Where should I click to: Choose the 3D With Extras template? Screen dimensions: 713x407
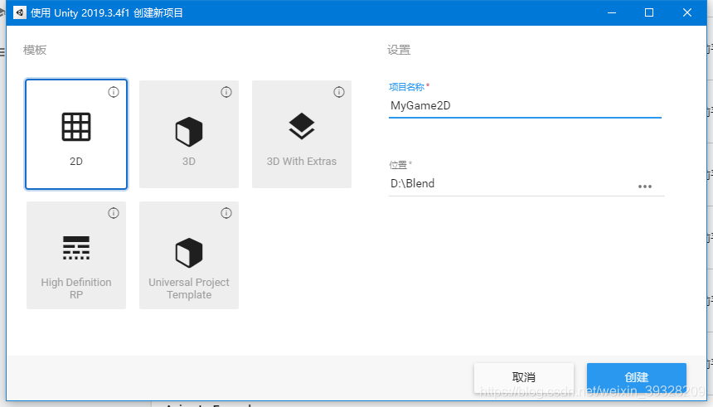tap(302, 134)
